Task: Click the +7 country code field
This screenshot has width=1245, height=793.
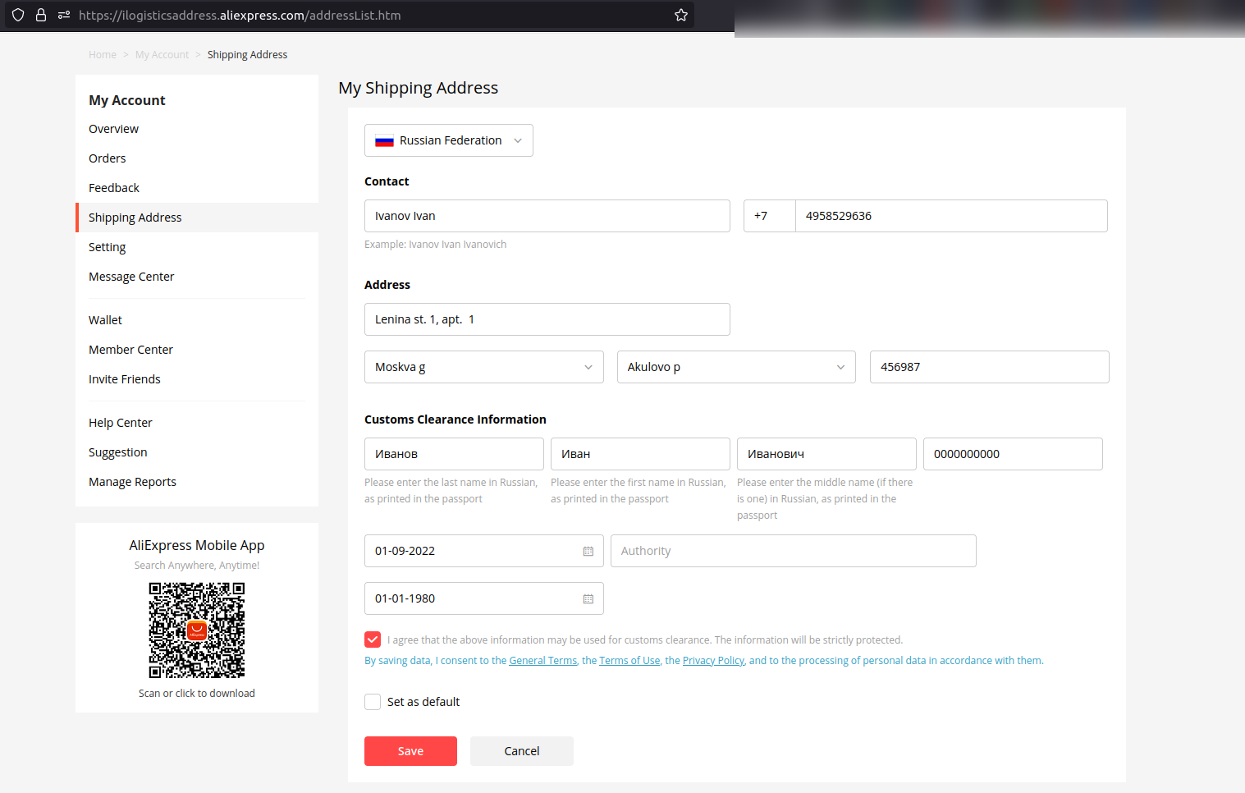Action: tap(770, 216)
